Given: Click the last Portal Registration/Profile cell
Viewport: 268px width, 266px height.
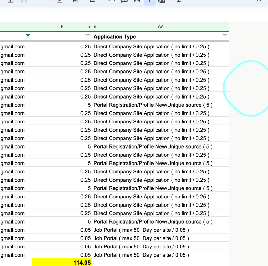Looking at the screenshot, I should pyautogui.click(x=161, y=221).
